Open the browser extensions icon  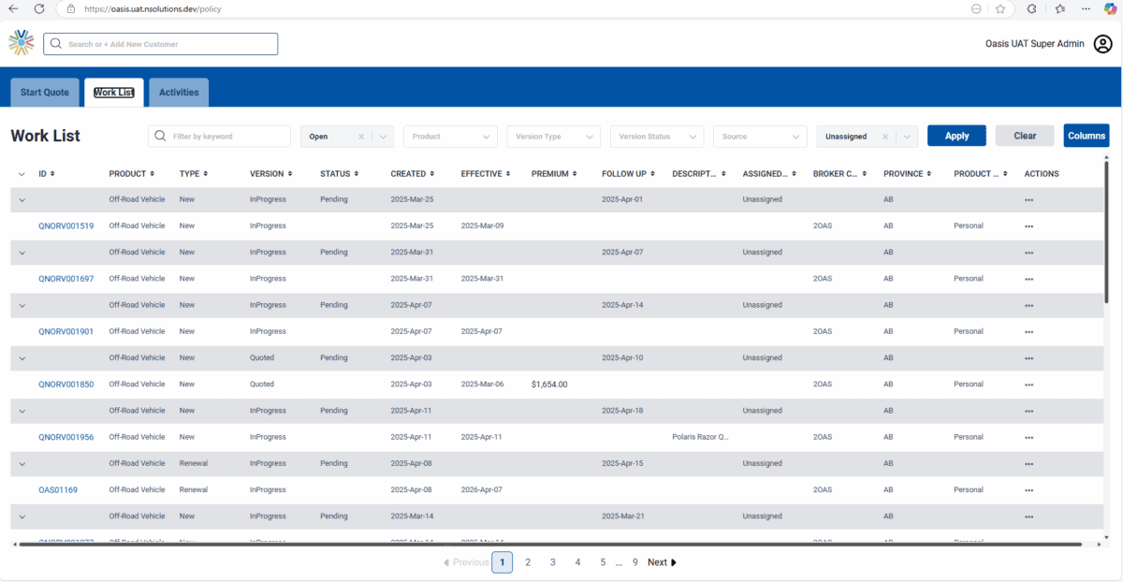click(1031, 8)
